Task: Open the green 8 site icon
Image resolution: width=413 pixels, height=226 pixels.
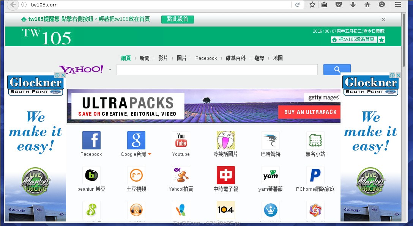Action: click(x=91, y=210)
